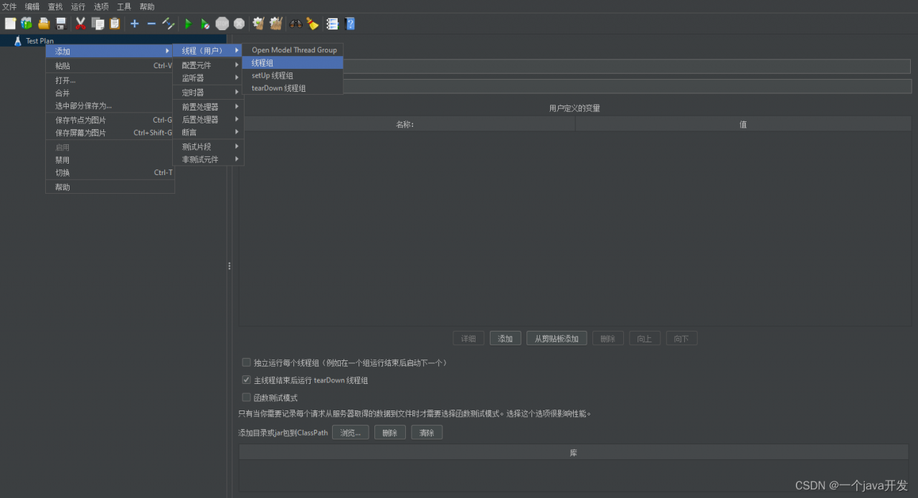Click the 浏览... button
This screenshot has width=918, height=498.
[350, 433]
